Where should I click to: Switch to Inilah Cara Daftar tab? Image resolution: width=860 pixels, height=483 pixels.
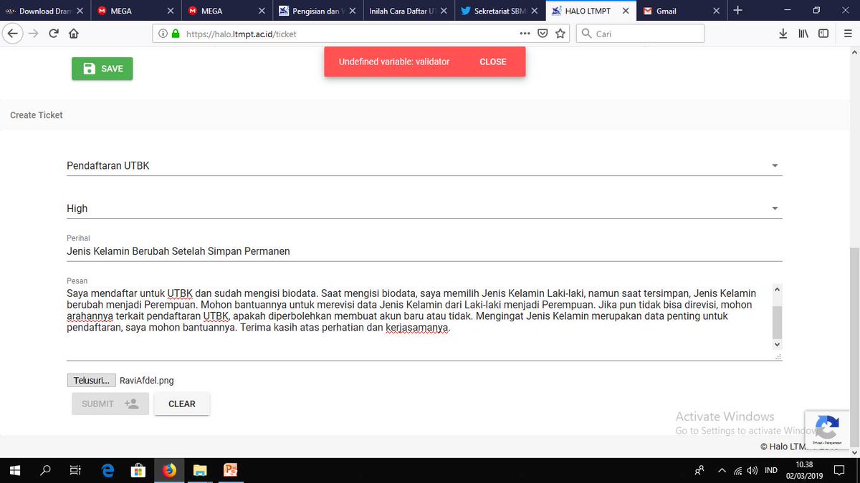pos(408,11)
